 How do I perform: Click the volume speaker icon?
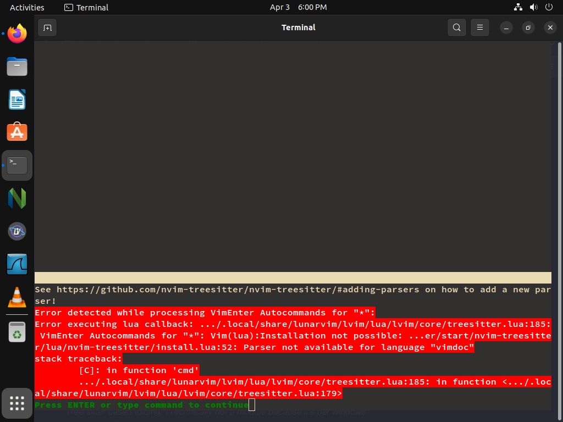pos(533,7)
